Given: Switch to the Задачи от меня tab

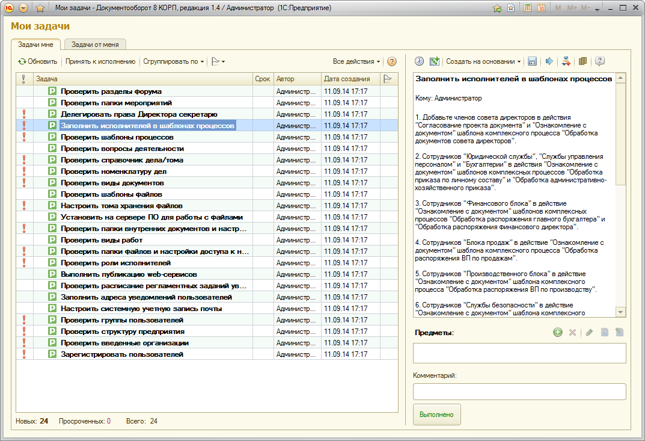Looking at the screenshot, I should tap(95, 45).
